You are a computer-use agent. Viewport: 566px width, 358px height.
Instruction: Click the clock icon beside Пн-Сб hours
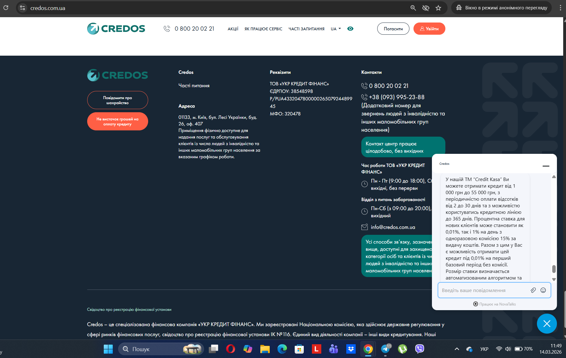pyautogui.click(x=364, y=212)
